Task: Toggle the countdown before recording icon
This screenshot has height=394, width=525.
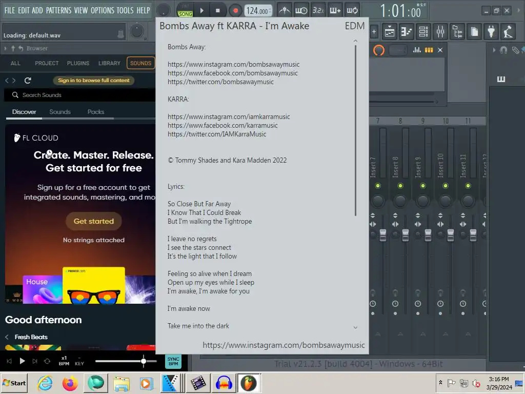Action: (x=318, y=10)
